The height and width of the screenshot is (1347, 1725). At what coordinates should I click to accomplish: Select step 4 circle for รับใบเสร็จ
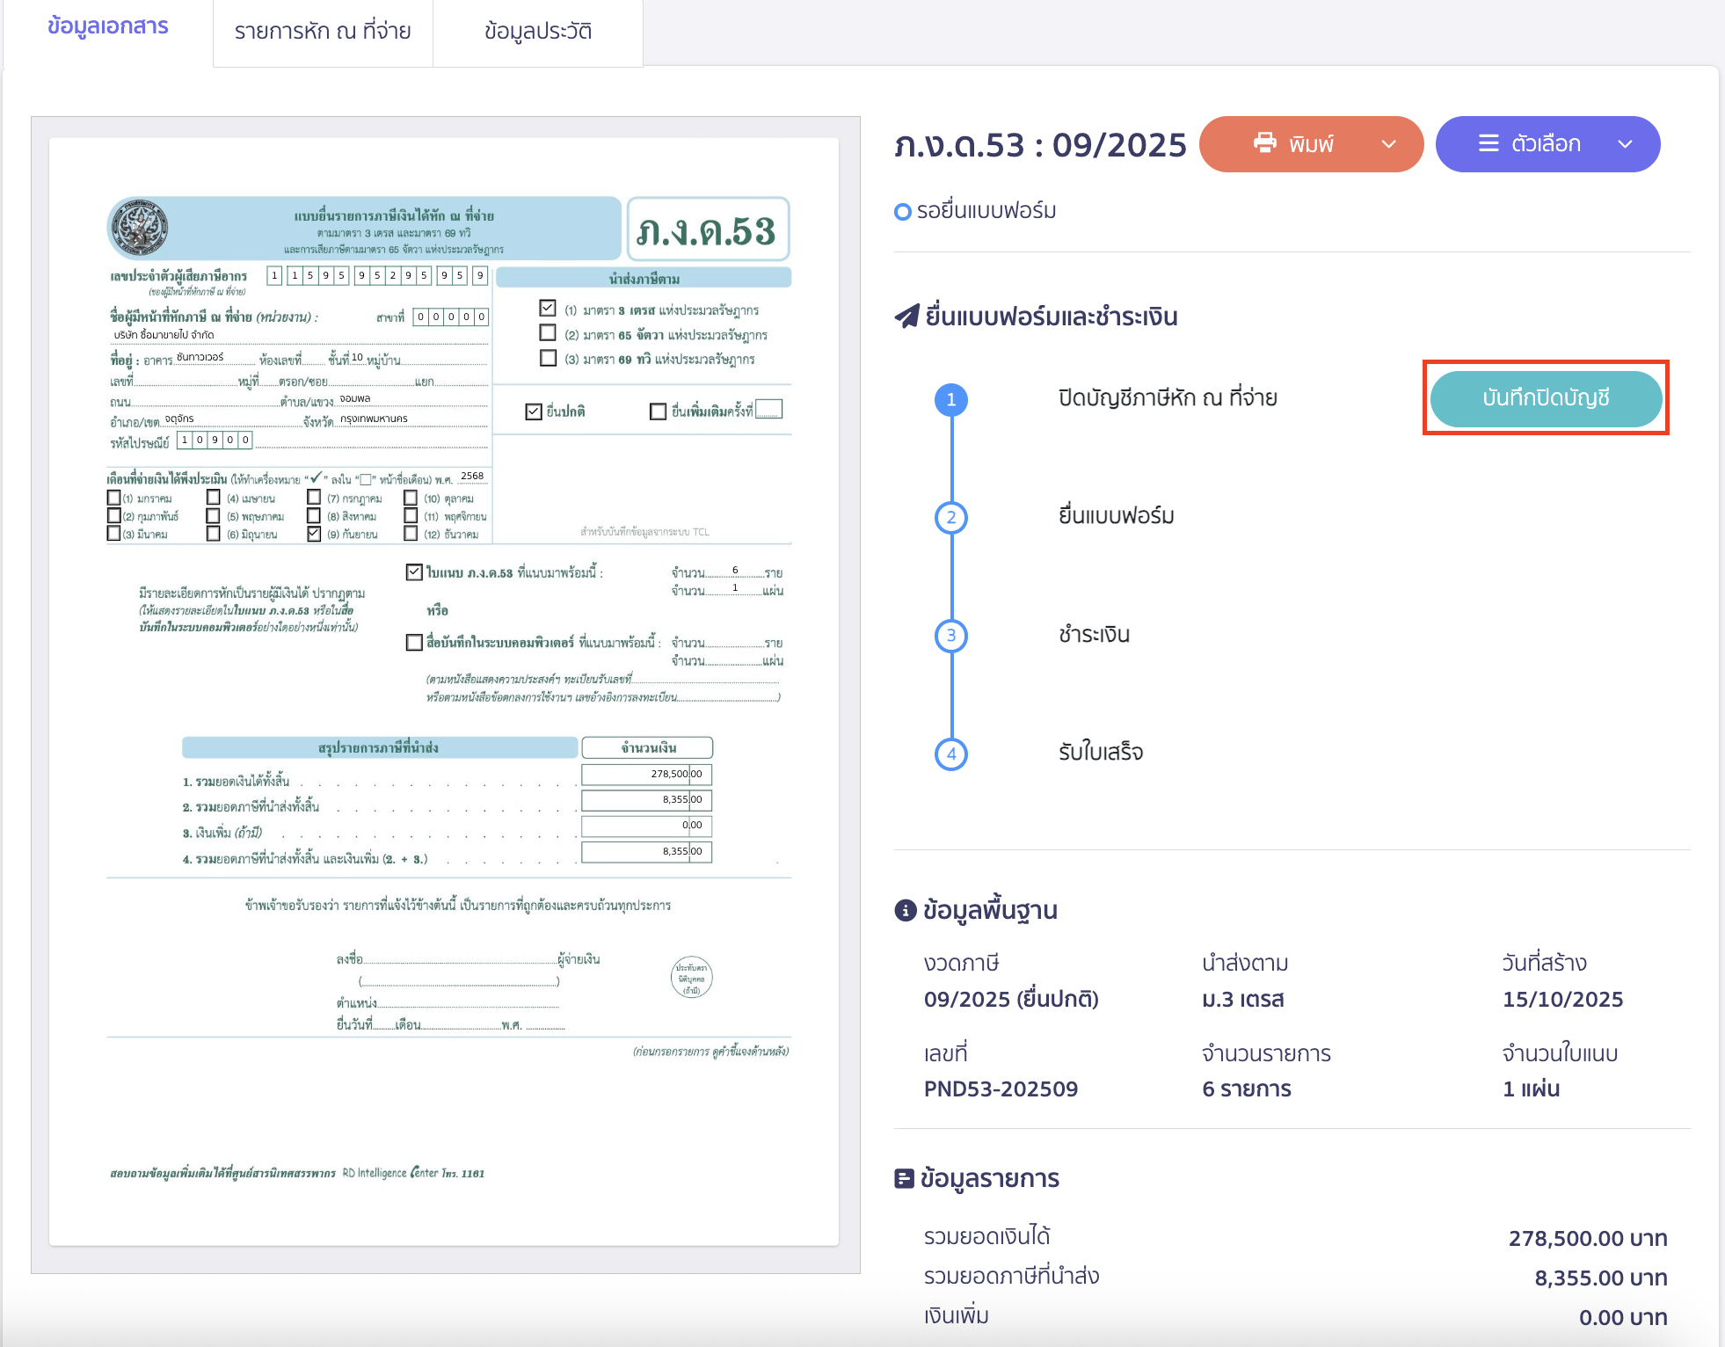[950, 754]
